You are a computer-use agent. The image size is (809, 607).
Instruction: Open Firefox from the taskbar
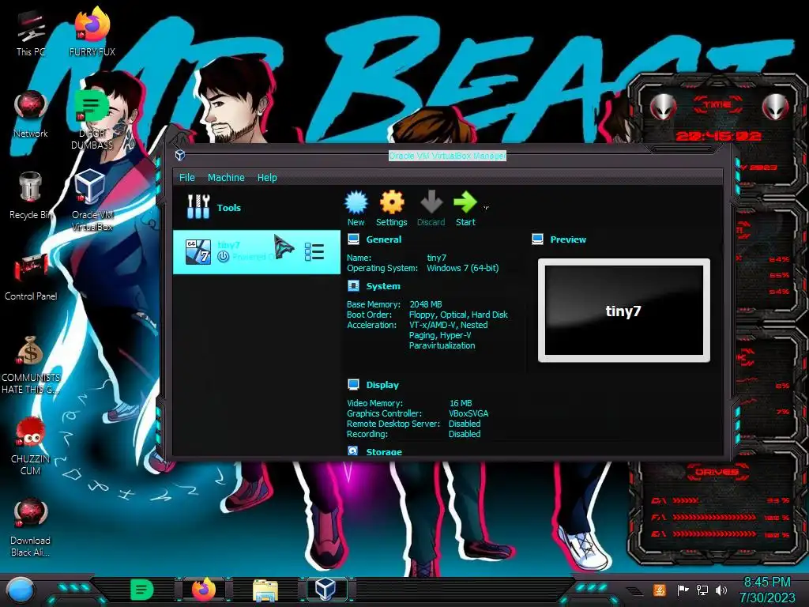[203, 590]
